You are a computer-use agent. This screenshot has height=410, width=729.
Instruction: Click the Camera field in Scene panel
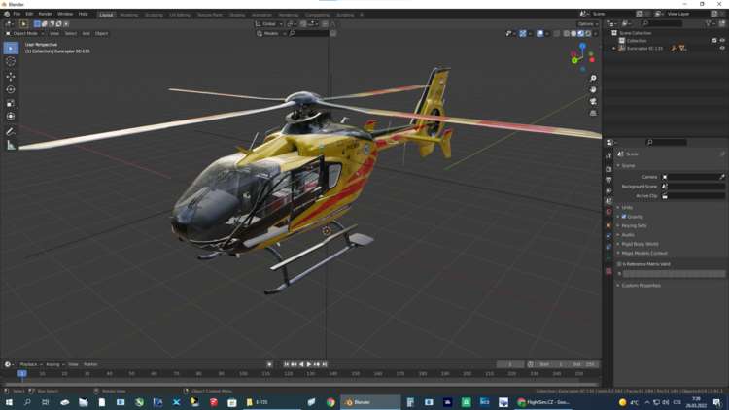[693, 177]
